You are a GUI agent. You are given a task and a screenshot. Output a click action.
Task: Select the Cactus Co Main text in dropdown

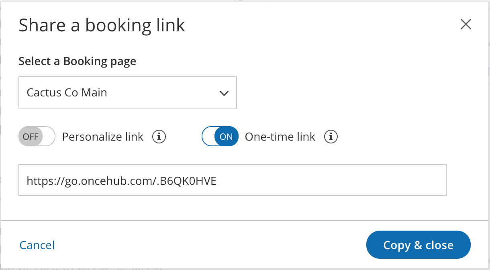(67, 93)
